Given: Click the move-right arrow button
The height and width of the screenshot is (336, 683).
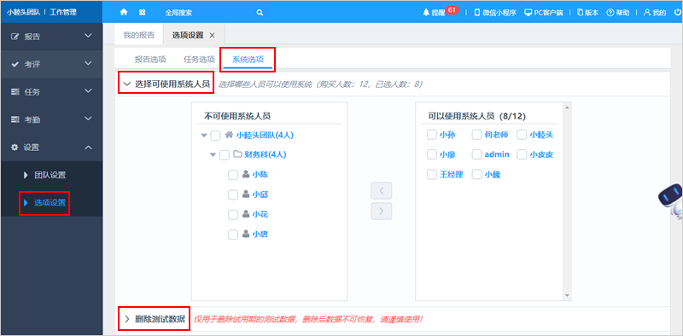Looking at the screenshot, I should click(x=381, y=211).
